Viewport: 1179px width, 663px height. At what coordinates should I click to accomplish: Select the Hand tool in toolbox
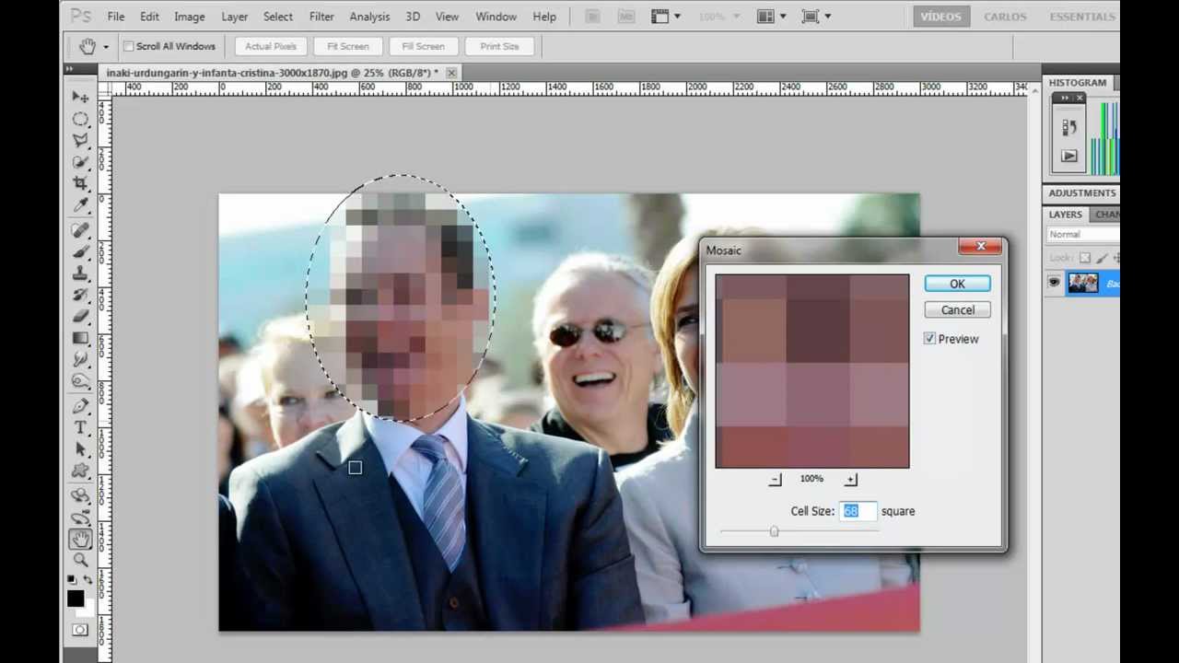coord(81,540)
